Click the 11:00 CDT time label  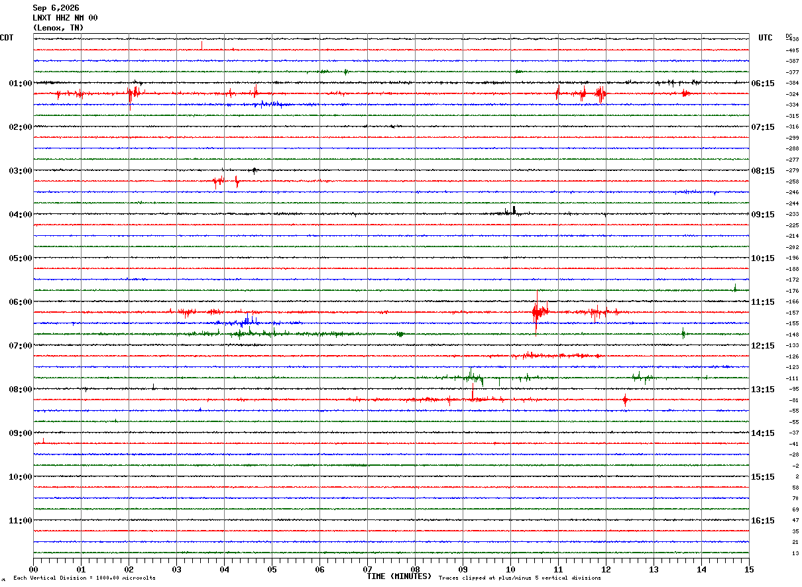[21, 521]
